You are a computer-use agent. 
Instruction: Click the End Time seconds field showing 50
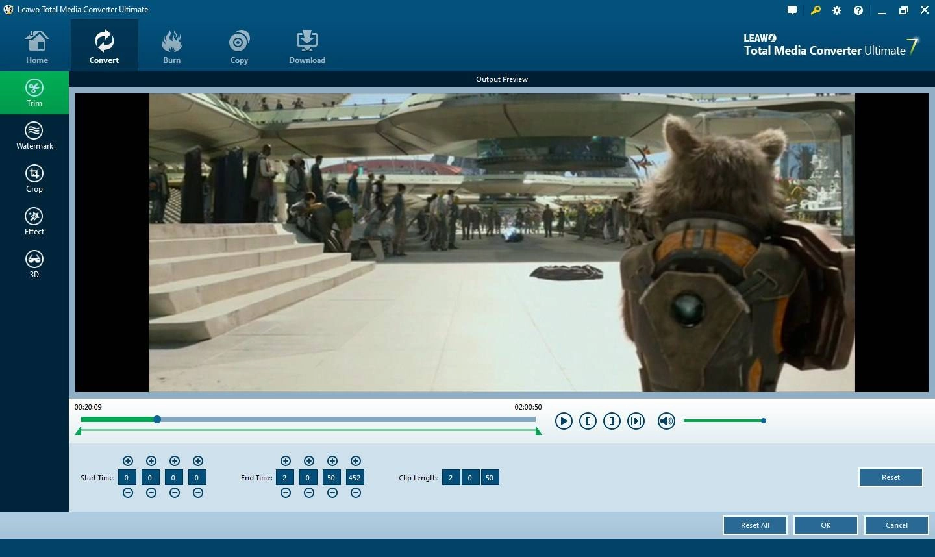coord(331,478)
